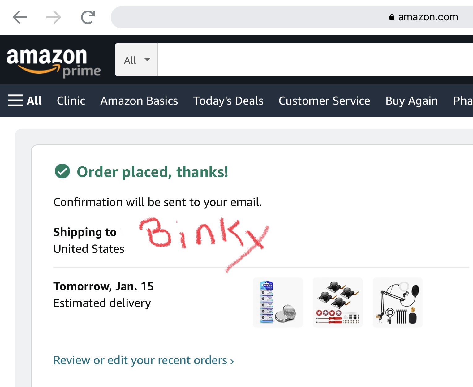Viewport: 473px width, 387px height.
Task: Open the Amazon Prime logo homepage
Action: (54, 62)
